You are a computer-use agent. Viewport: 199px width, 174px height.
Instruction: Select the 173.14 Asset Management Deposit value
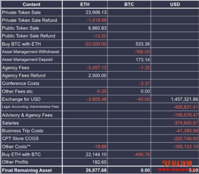click(143, 60)
